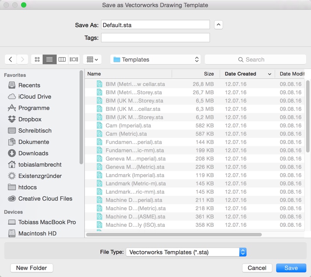Select the Cam (Imperial).sta file
The image size is (311, 277).
pos(195,126)
